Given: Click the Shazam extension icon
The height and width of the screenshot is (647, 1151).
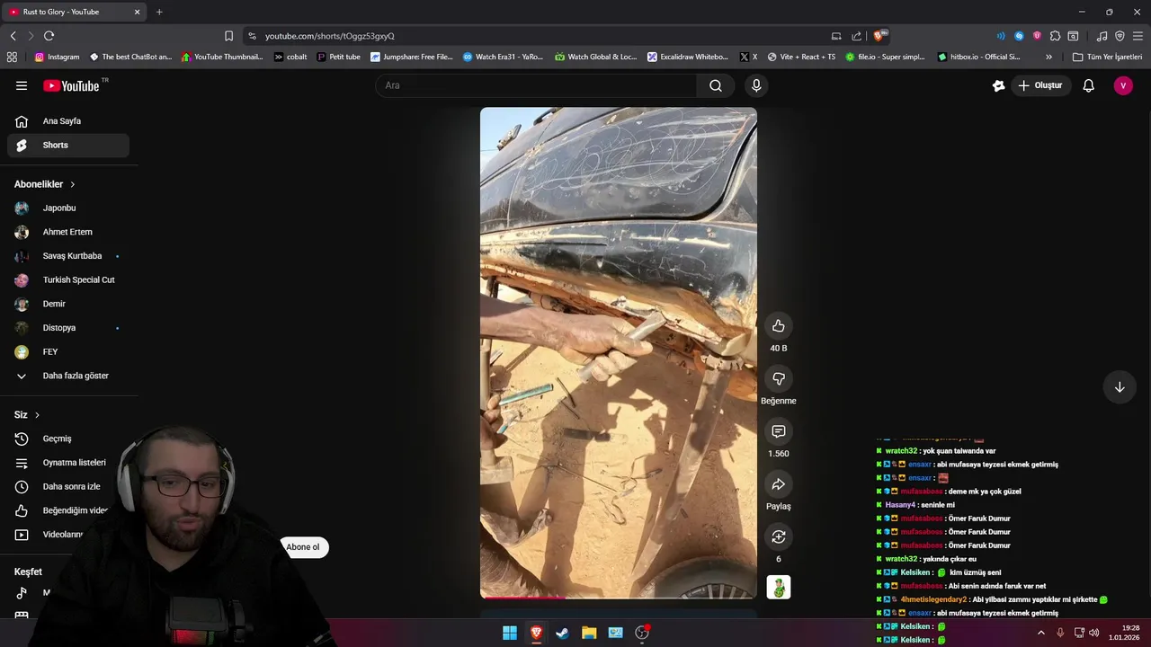Looking at the screenshot, I should click(x=1019, y=36).
